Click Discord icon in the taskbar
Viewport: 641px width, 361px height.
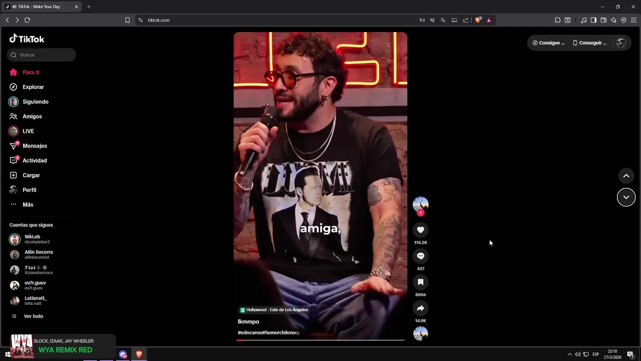point(123,354)
